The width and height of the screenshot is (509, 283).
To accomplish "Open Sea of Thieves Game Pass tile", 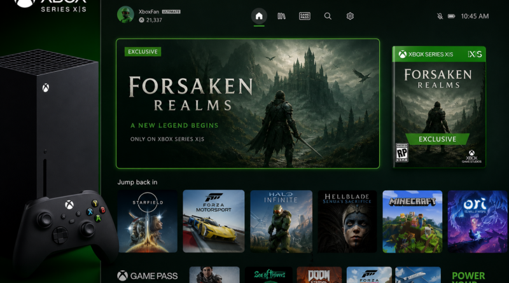I will pos(268,275).
